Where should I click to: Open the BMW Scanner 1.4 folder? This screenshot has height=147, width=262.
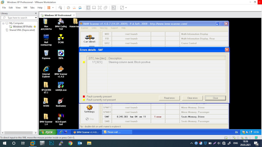[x=46, y=120]
